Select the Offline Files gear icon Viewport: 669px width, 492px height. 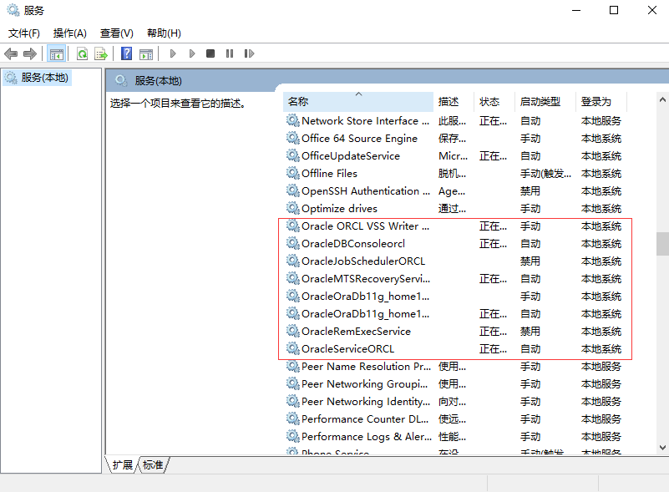click(292, 173)
